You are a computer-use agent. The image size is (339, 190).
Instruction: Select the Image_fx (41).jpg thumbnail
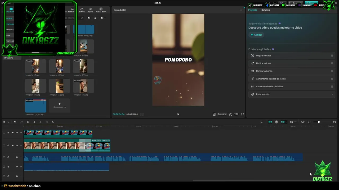[35, 66]
